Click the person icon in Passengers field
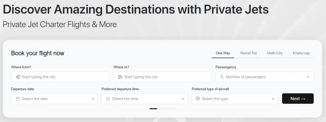Screen dimensions: 326x122 (222, 77)
